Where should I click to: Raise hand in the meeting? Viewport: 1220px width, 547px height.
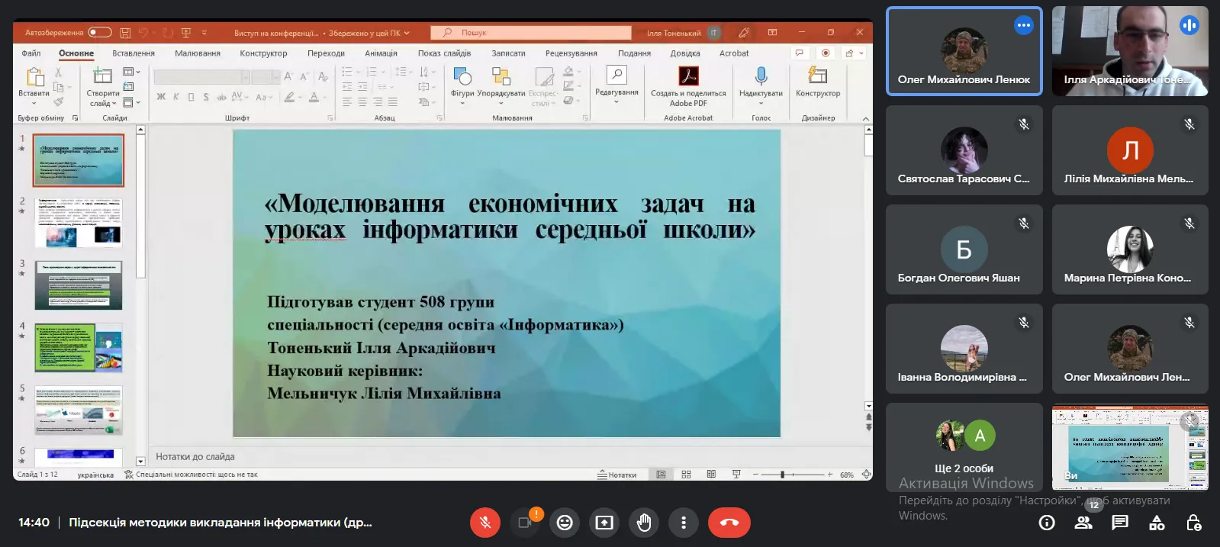[x=644, y=523]
